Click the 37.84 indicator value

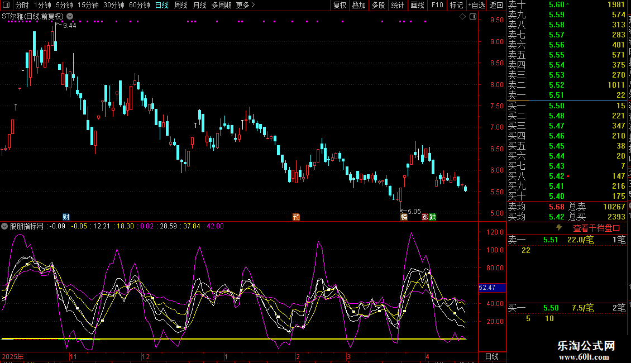click(192, 226)
